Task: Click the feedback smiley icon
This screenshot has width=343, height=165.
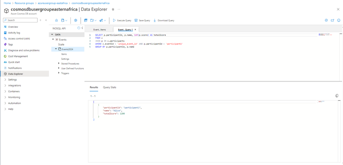Action: tap(339, 20)
